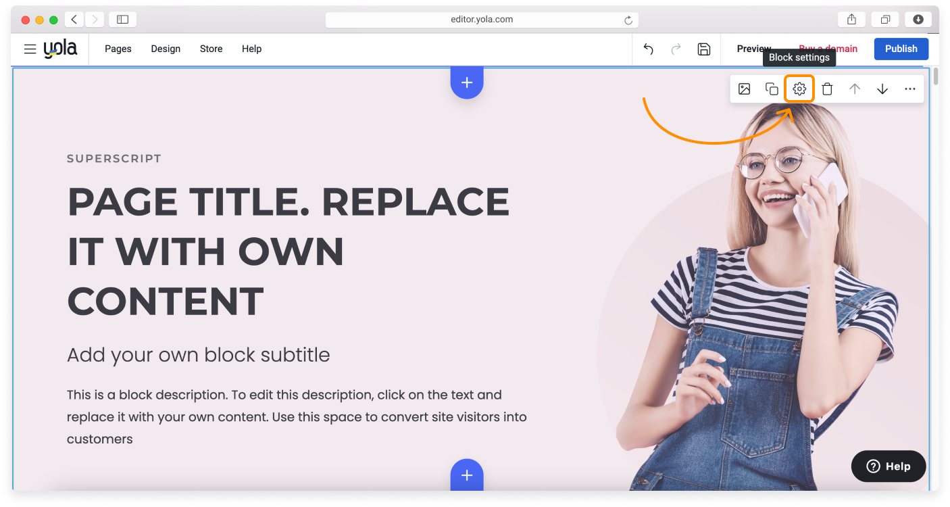Open the Block settings gear icon
The image size is (950, 507).
tap(799, 89)
